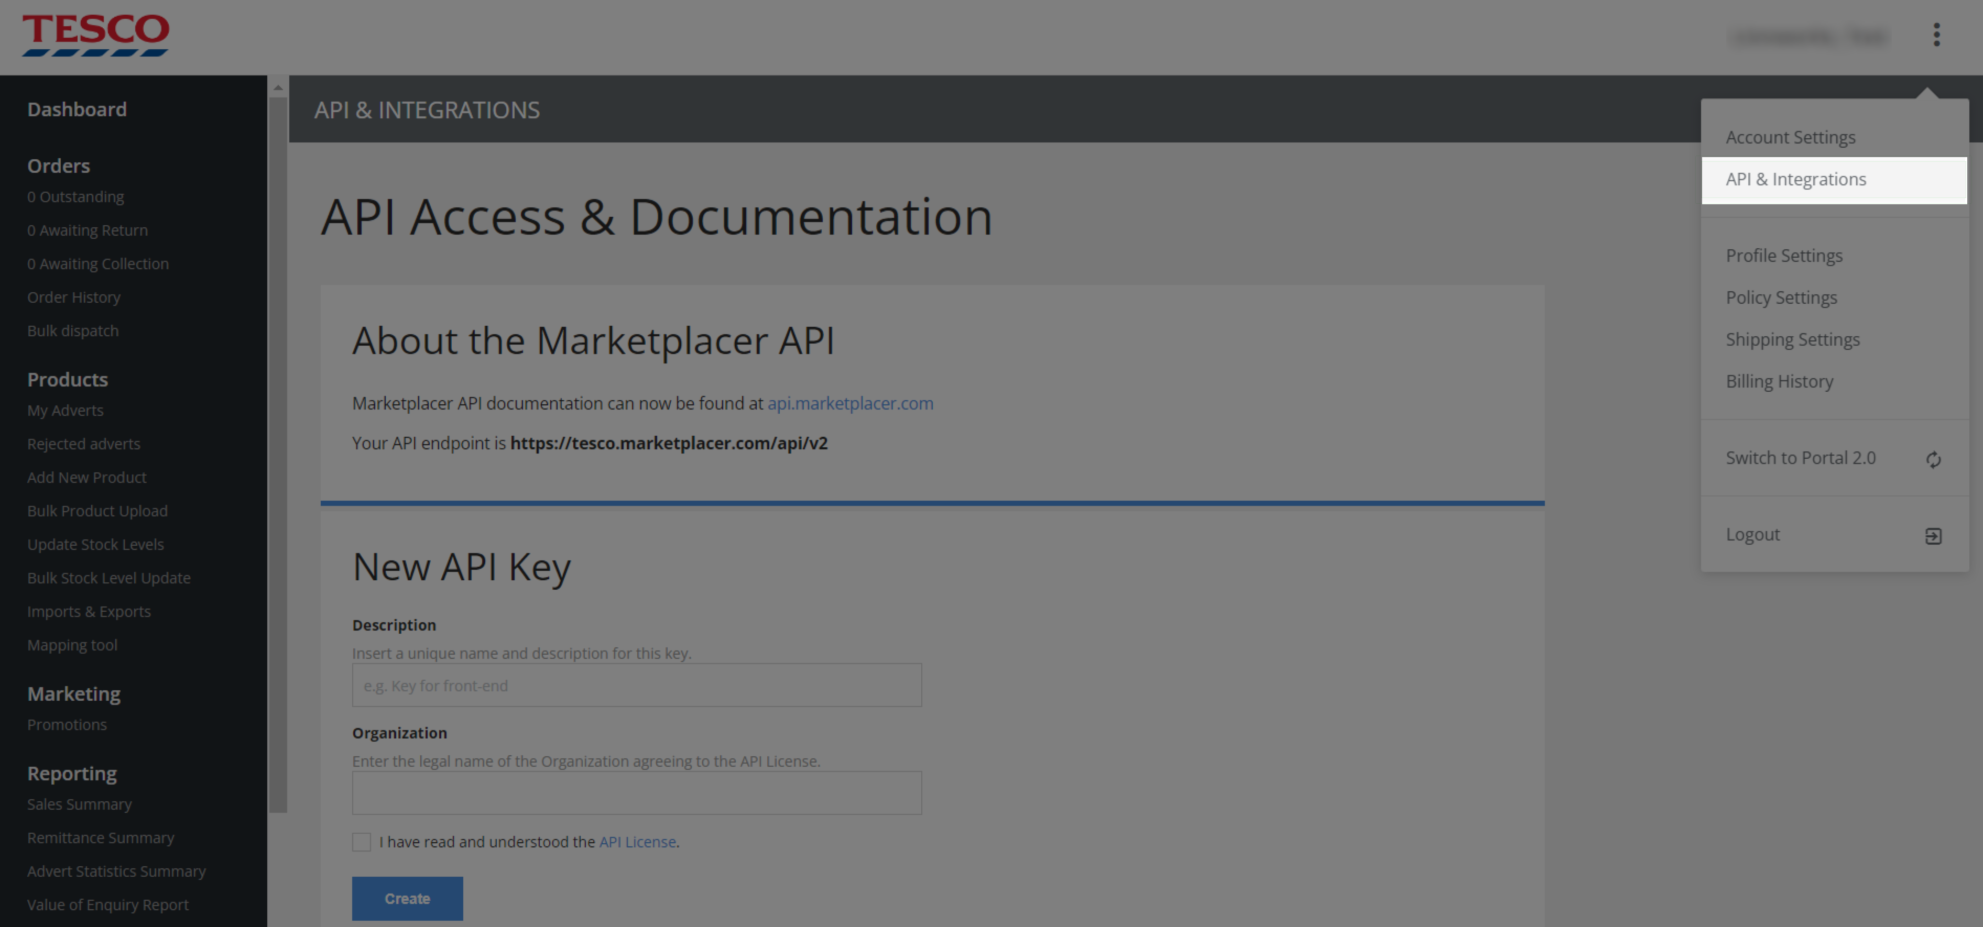The image size is (1983, 927).
Task: Open Order History
Action: pyautogui.click(x=74, y=297)
